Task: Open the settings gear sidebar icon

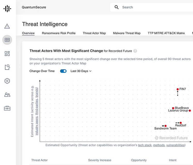Action: point(7,81)
